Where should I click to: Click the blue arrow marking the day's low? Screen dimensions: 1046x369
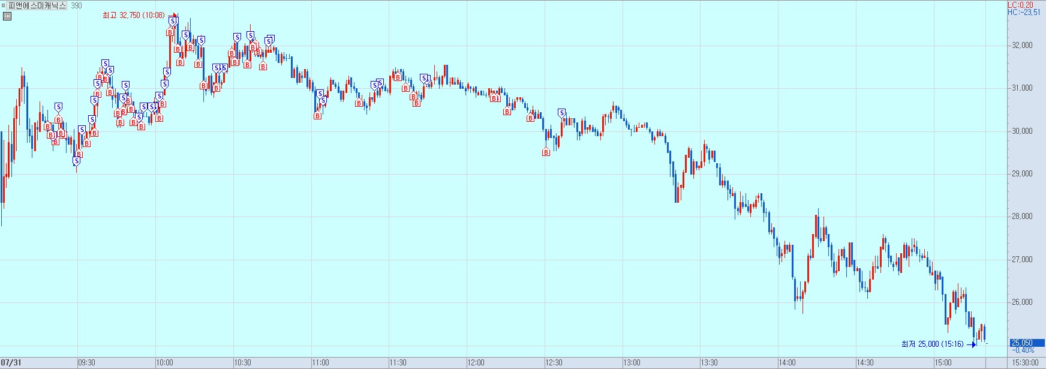(x=971, y=344)
